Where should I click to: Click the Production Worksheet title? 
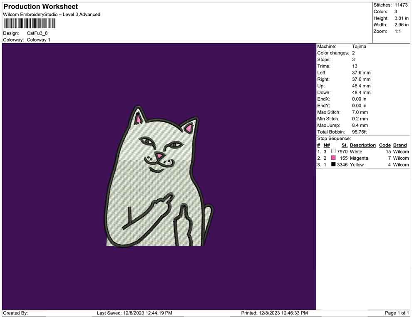tap(40, 6)
